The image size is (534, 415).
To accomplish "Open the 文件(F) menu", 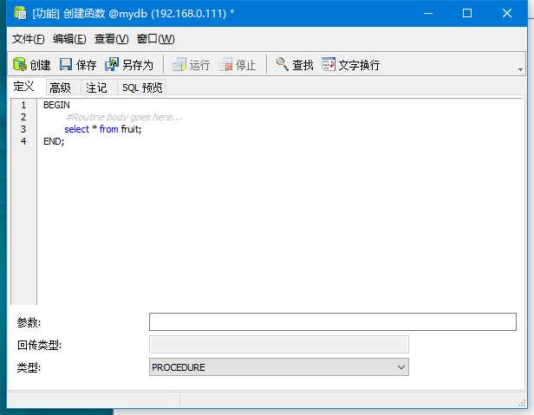I will 29,39.
